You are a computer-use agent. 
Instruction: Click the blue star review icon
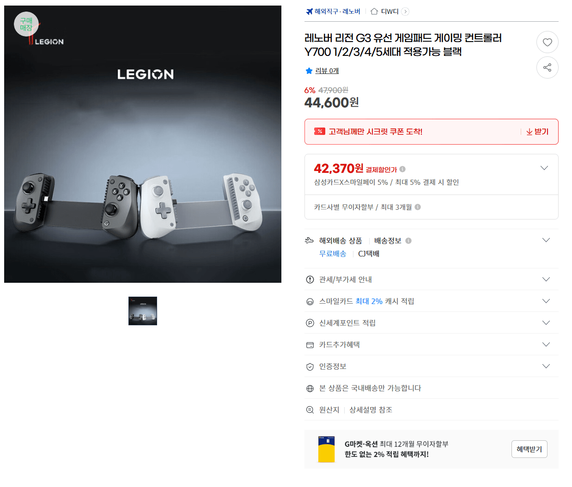click(309, 71)
